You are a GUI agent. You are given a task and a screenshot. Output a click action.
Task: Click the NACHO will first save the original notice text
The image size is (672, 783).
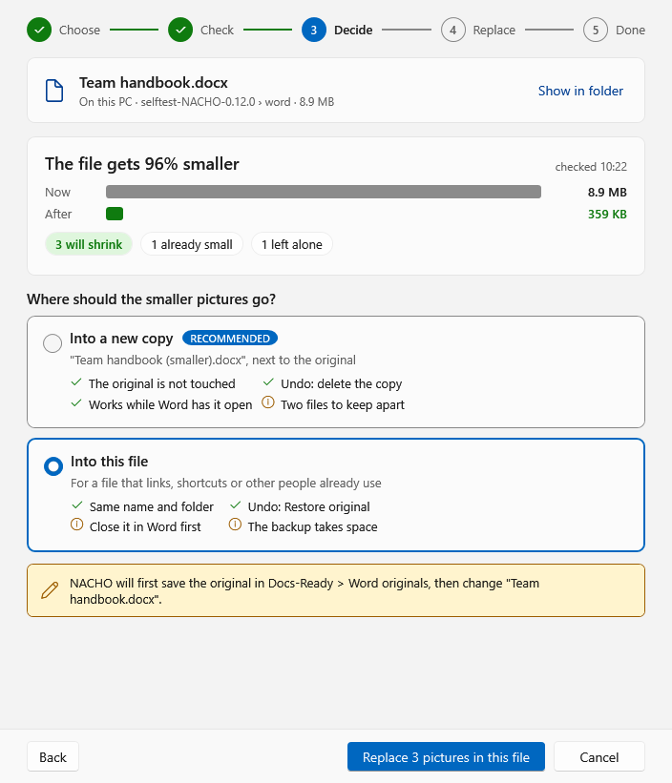304,590
